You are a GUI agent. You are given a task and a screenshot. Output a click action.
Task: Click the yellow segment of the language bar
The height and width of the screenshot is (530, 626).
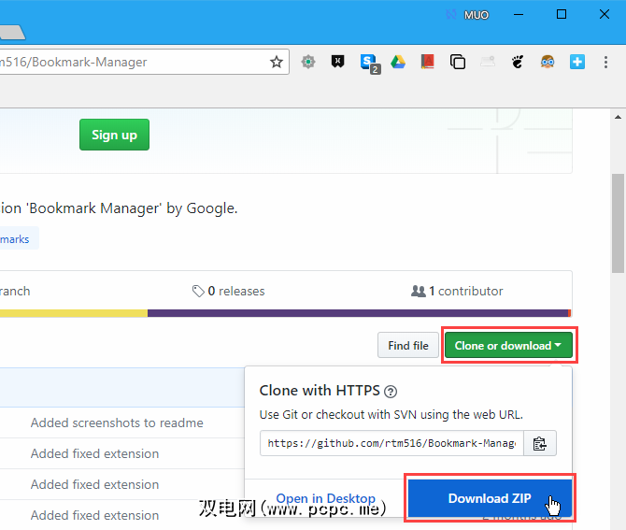point(74,313)
